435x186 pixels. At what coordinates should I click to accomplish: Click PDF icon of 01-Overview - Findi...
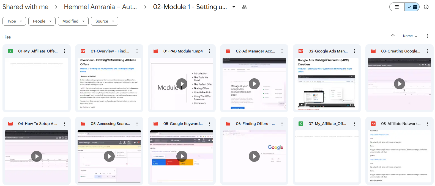tap(83, 51)
